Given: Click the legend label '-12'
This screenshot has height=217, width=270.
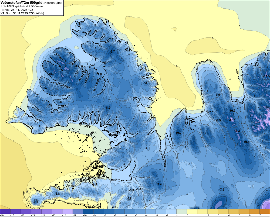Looking at the screenshot, I should 64,215.
